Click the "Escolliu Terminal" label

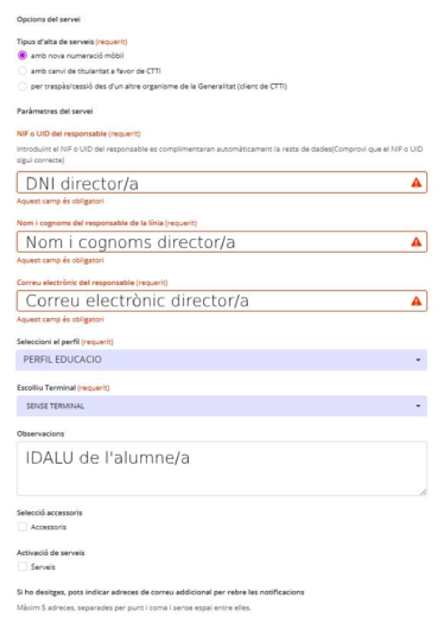[x=46, y=388]
